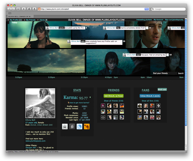Click the Plurk favicon in address bar

point(39,9)
